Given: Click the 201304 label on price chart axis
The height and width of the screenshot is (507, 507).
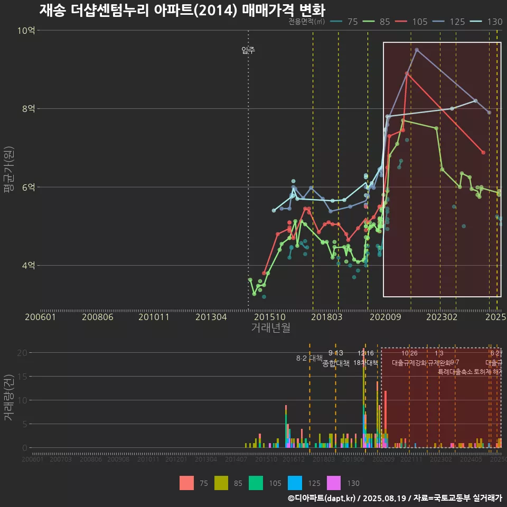Looking at the screenshot, I should click(211, 317).
